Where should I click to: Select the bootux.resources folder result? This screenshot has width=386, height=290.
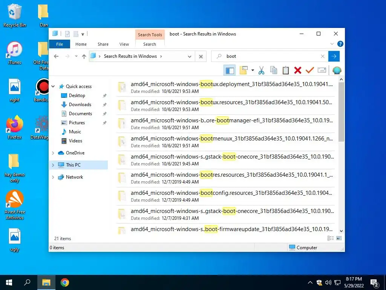point(225,106)
